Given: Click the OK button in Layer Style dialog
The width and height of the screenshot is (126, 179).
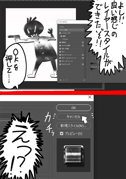Looking at the screenshot, I should click(x=74, y=108).
